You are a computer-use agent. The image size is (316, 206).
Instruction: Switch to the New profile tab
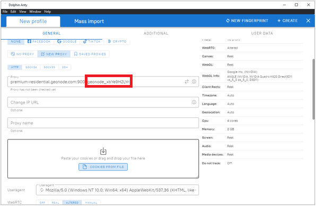tap(33, 22)
